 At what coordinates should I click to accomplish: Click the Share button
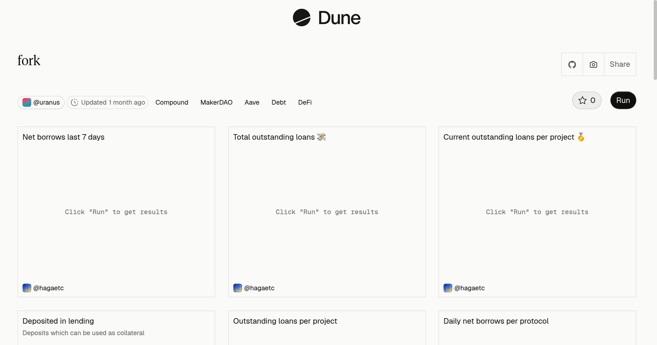[620, 64]
